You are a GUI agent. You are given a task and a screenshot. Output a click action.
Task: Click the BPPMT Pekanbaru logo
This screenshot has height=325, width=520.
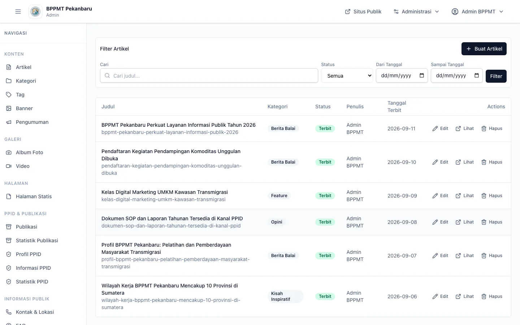tap(35, 12)
